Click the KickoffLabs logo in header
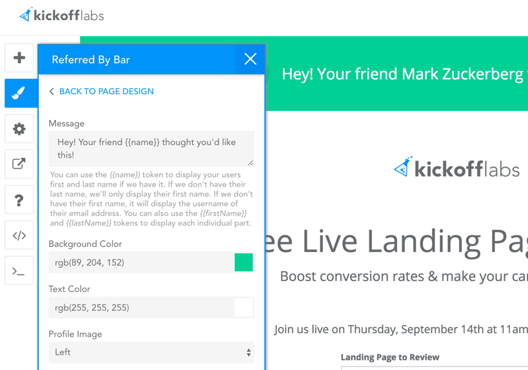The height and width of the screenshot is (370, 528). coord(62,15)
